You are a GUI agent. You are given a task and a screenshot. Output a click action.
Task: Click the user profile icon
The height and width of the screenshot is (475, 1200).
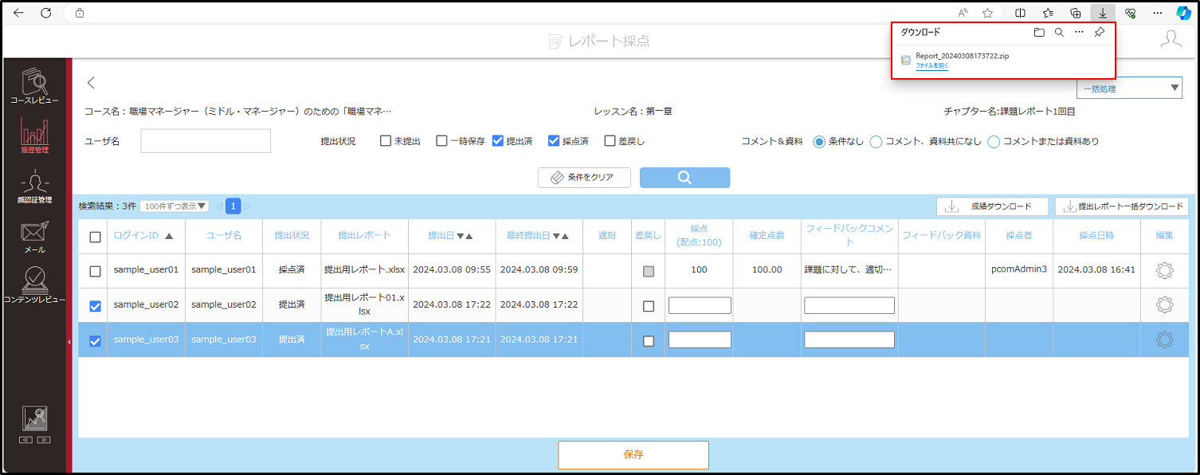click(x=1171, y=40)
